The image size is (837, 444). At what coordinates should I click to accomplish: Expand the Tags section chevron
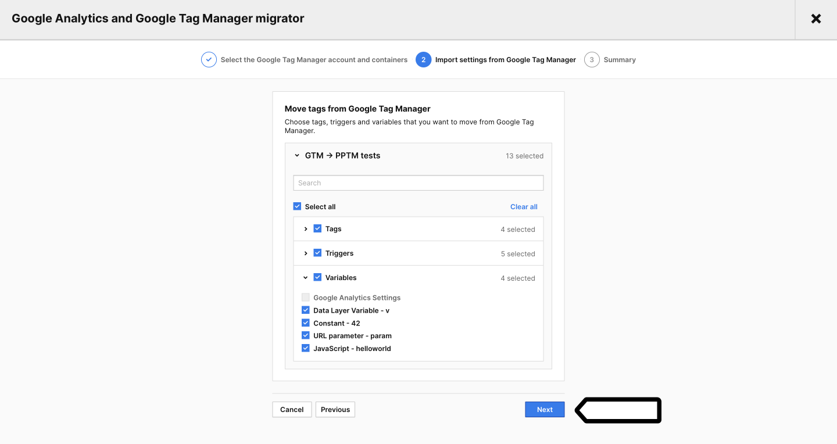(306, 229)
